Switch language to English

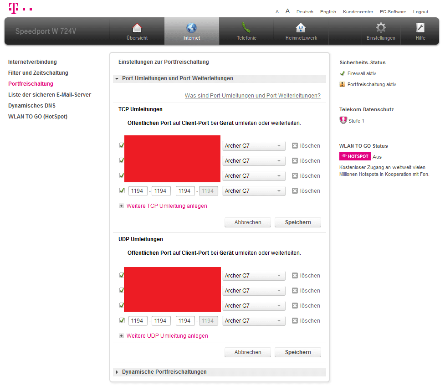pos(328,12)
